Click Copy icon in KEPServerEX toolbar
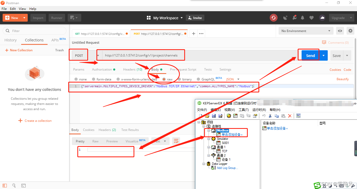The width and height of the screenshot is (357, 189). point(277,116)
